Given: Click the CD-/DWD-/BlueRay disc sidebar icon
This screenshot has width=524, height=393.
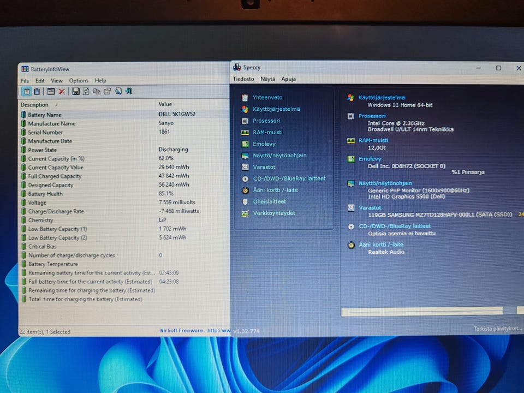Looking at the screenshot, I should pos(245,179).
